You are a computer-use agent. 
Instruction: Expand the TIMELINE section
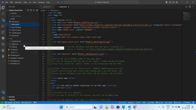pos(22,100)
